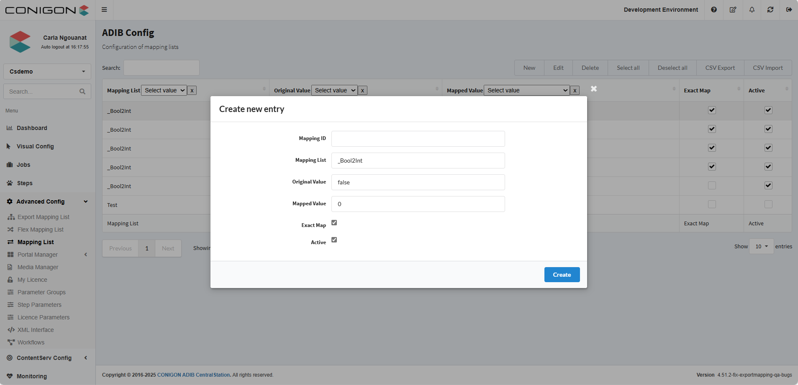Click the notifications bell icon
This screenshot has height=385, width=798.
(752, 10)
